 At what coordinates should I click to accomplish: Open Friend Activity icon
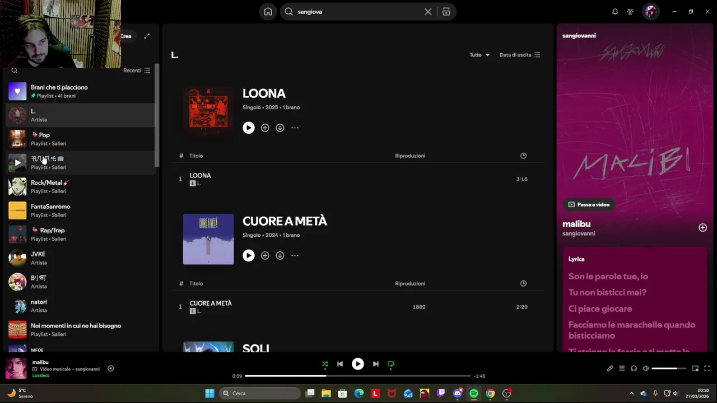tap(630, 12)
